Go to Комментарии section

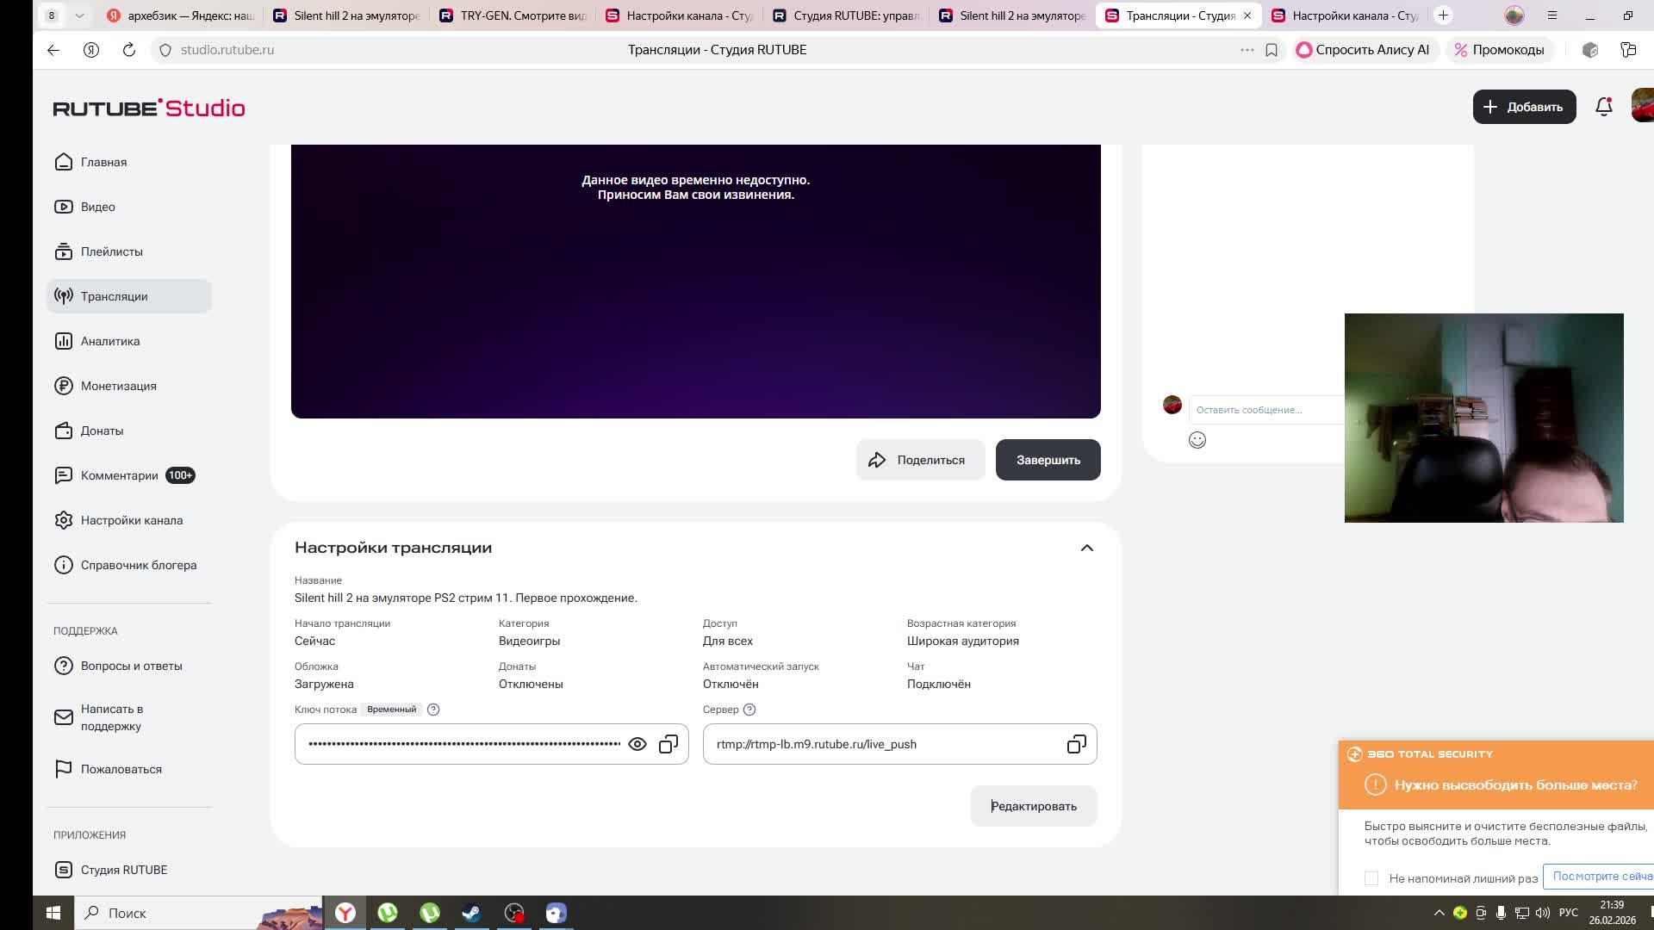pyautogui.click(x=119, y=475)
